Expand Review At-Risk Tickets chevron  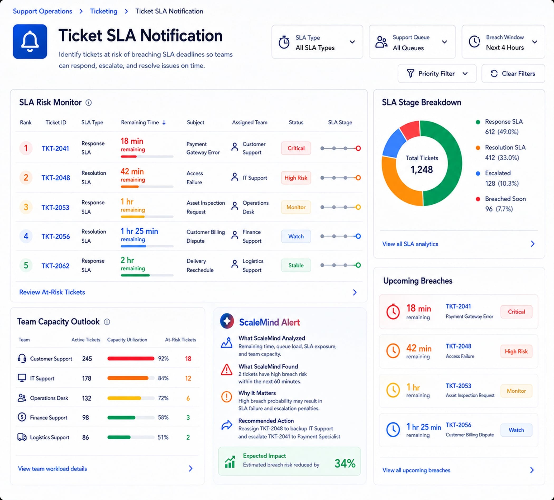tap(355, 292)
